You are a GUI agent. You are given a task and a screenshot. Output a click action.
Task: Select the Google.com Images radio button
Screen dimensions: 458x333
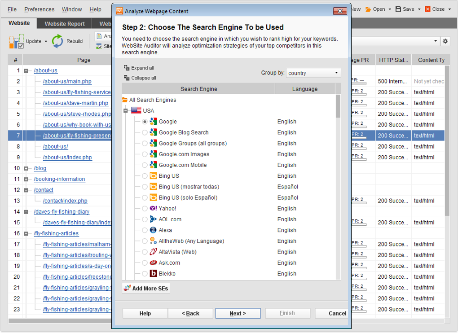tap(145, 154)
